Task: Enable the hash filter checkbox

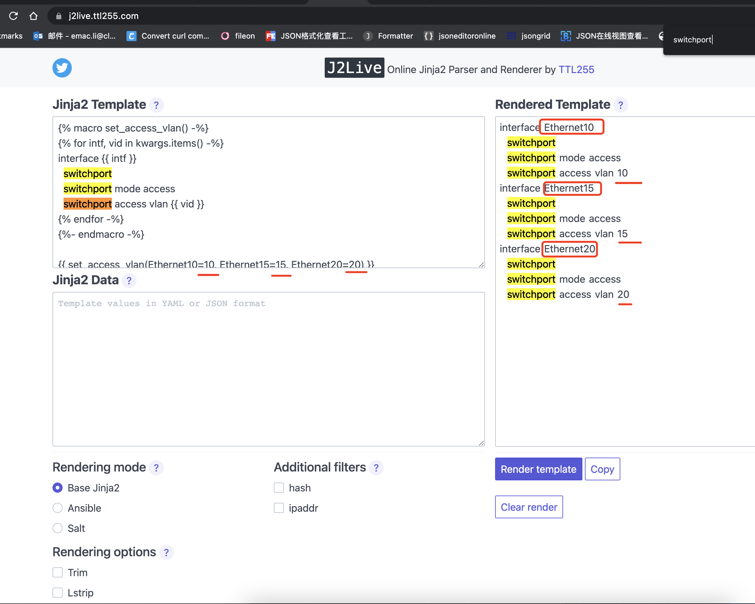Action: (x=279, y=488)
